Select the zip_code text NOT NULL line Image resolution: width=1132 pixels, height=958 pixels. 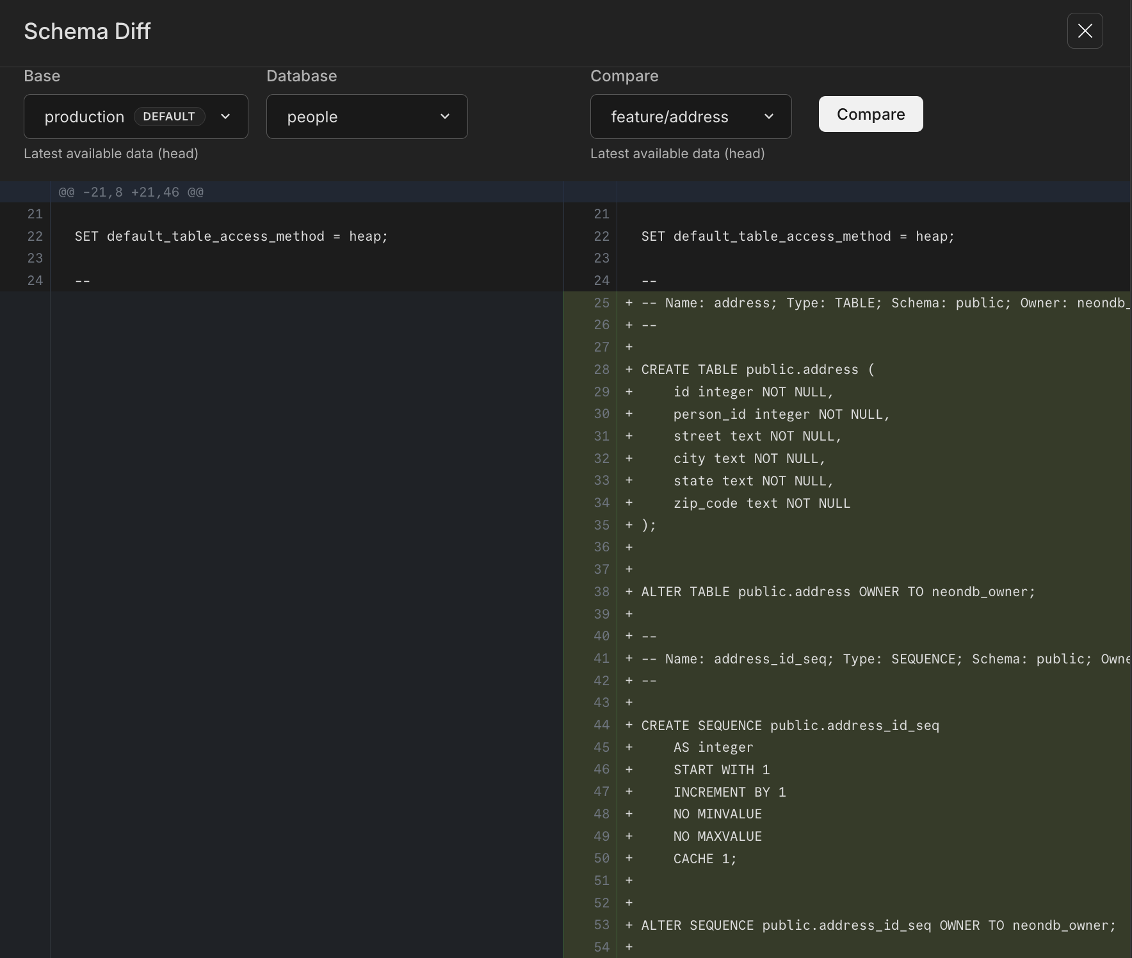pyautogui.click(x=762, y=503)
